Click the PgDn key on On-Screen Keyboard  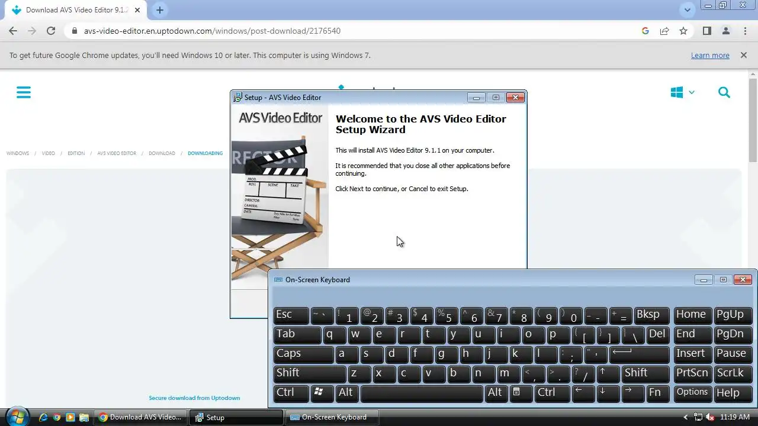point(732,335)
